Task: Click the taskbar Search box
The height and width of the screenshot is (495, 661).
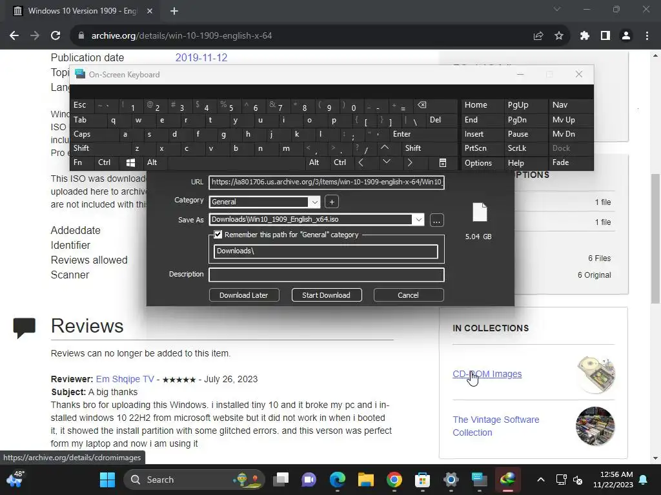Action: pyautogui.click(x=194, y=480)
